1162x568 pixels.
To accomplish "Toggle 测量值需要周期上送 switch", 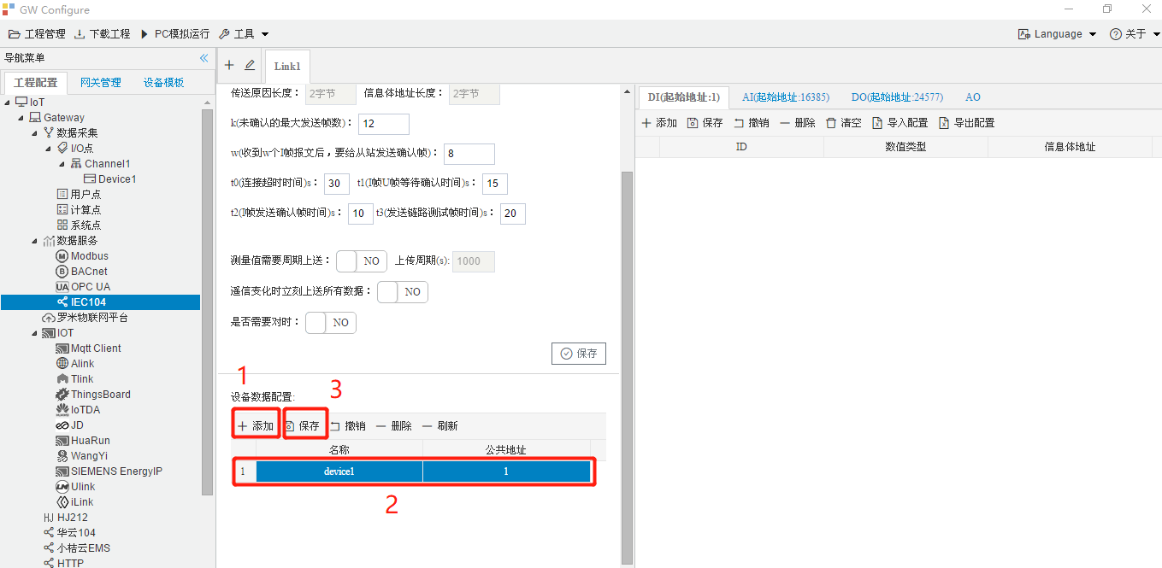I will [x=361, y=261].
